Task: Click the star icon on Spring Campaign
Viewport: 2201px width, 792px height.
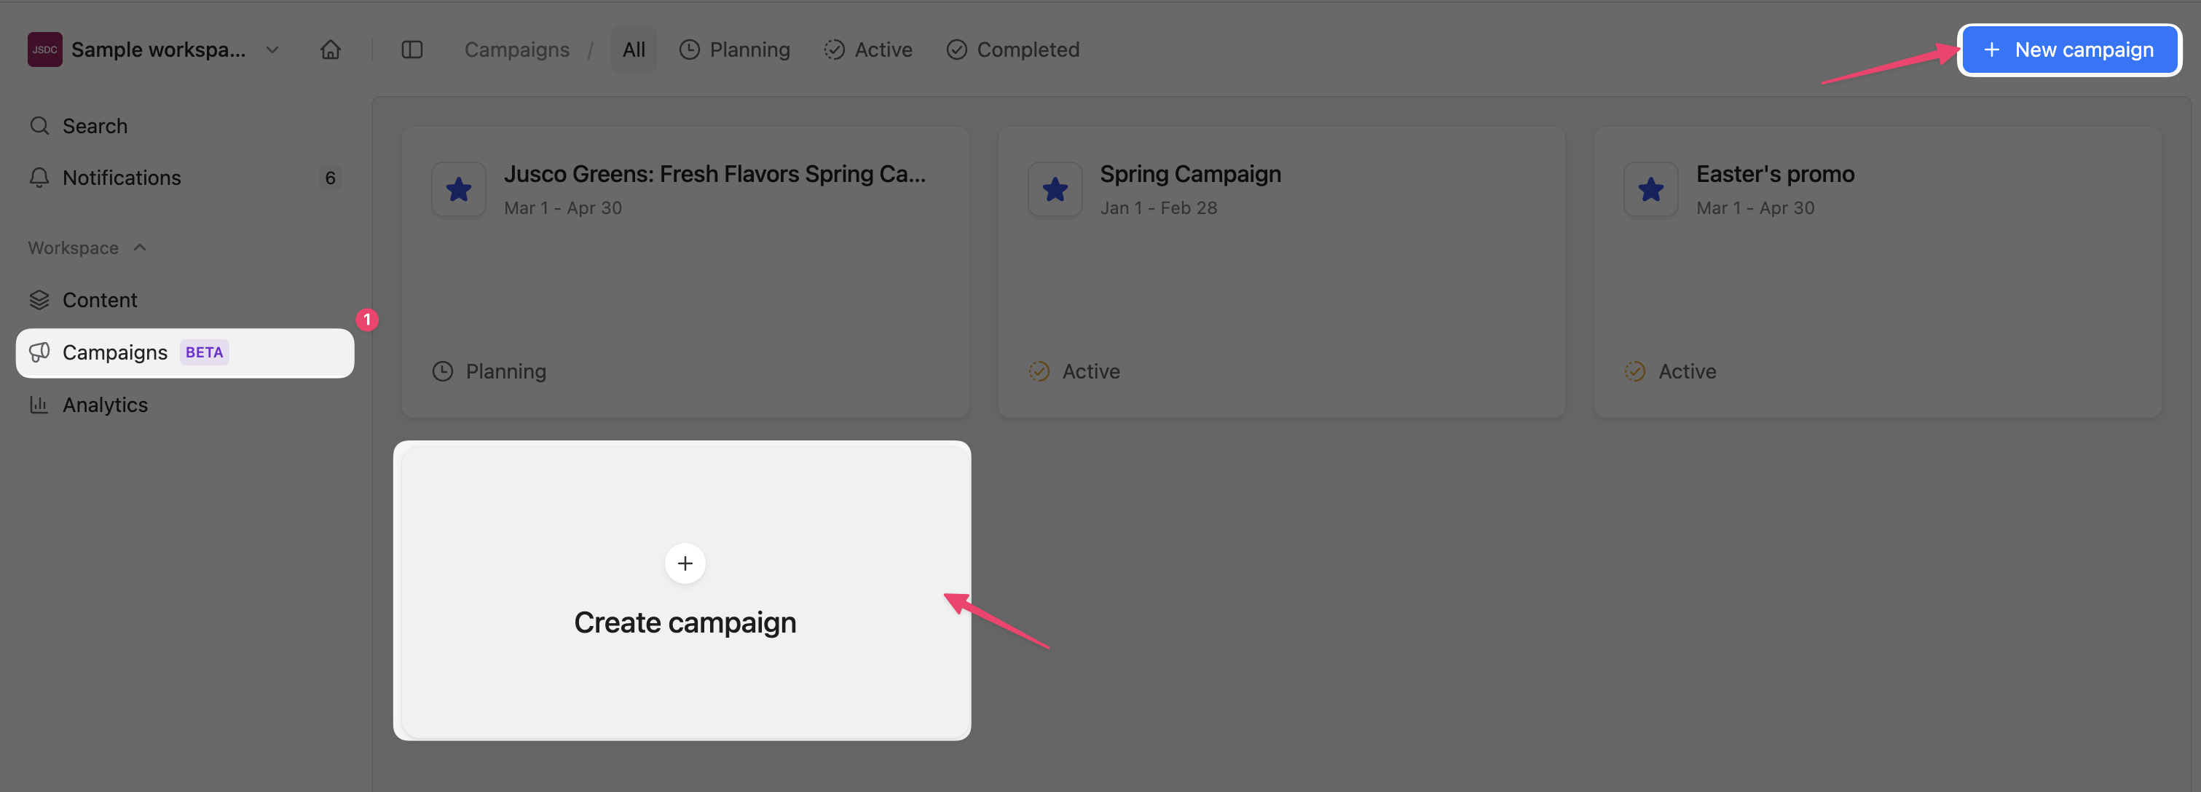Action: (x=1055, y=190)
